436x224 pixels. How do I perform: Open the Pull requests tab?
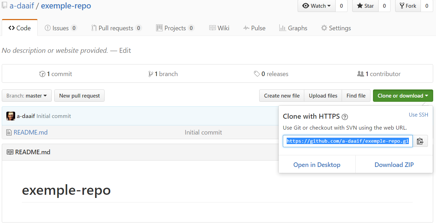[x=116, y=28]
